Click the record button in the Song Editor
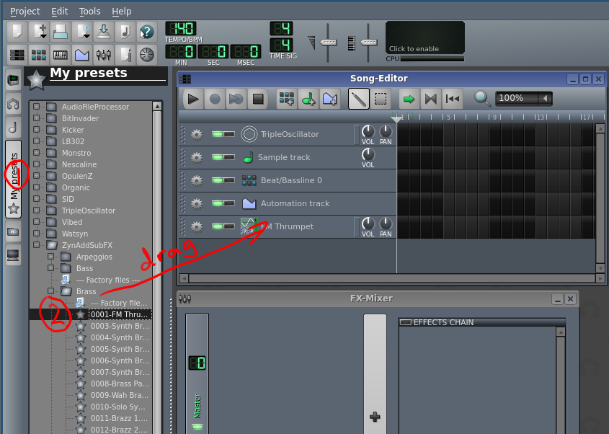 tap(214, 99)
